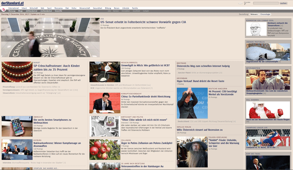Image resolution: width=293 pixels, height=170 pixels.
Task: Open the Juncker-Paket related link
Action: click(x=200, y=73)
